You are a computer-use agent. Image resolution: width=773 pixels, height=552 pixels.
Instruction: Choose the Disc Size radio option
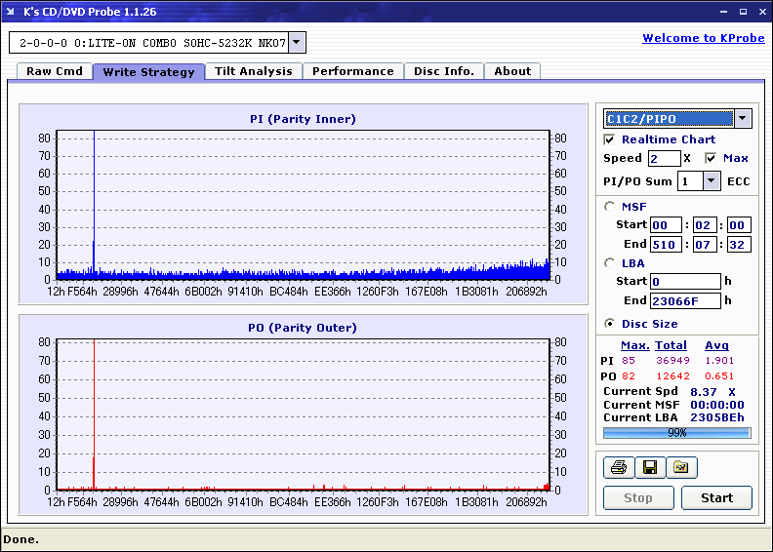(x=610, y=324)
